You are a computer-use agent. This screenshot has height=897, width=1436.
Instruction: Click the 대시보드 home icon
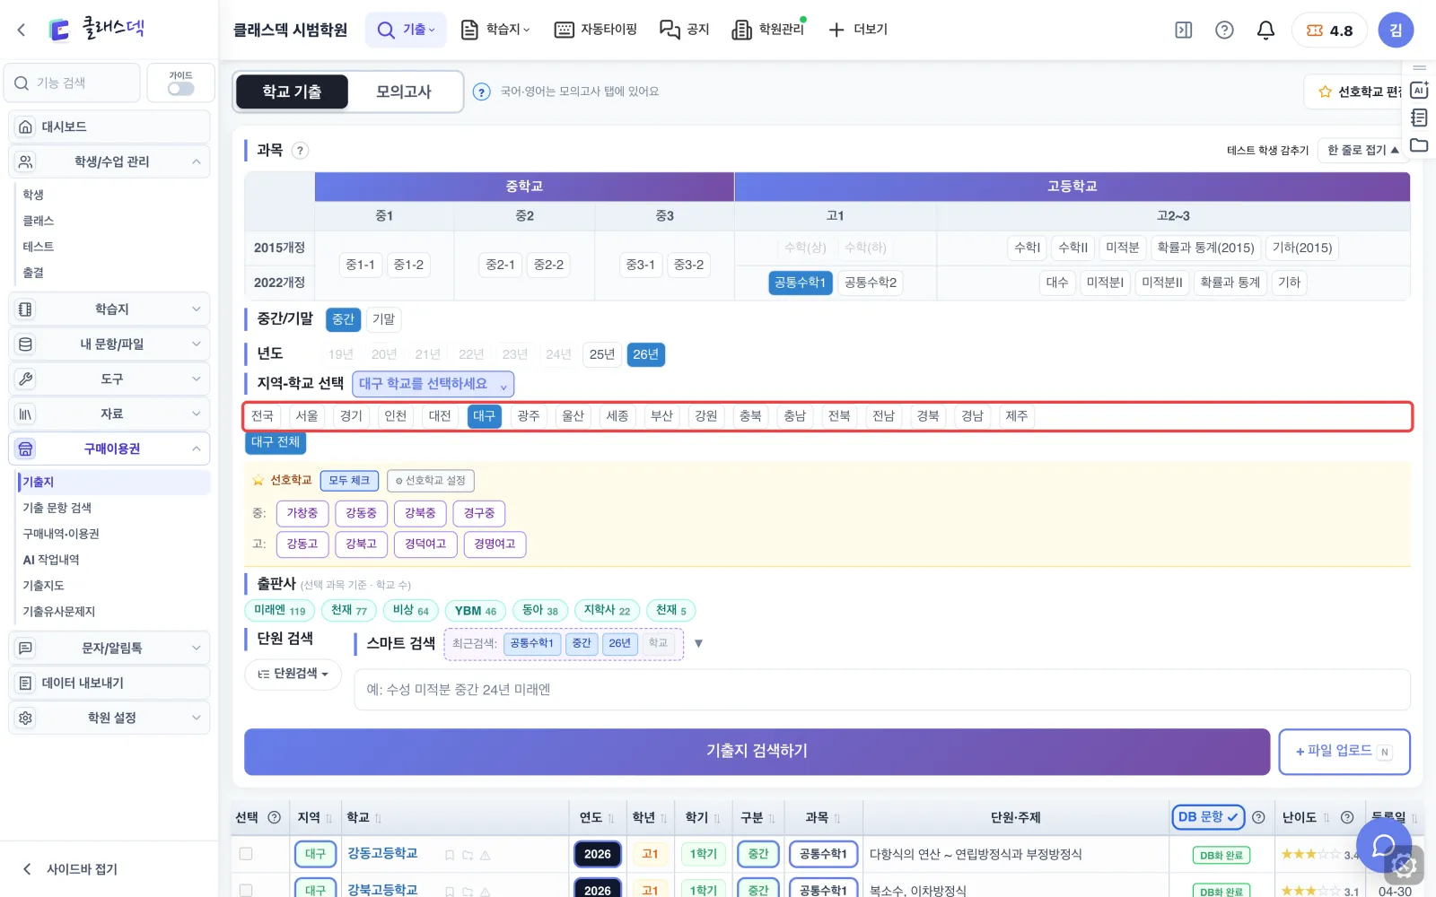pos(26,126)
